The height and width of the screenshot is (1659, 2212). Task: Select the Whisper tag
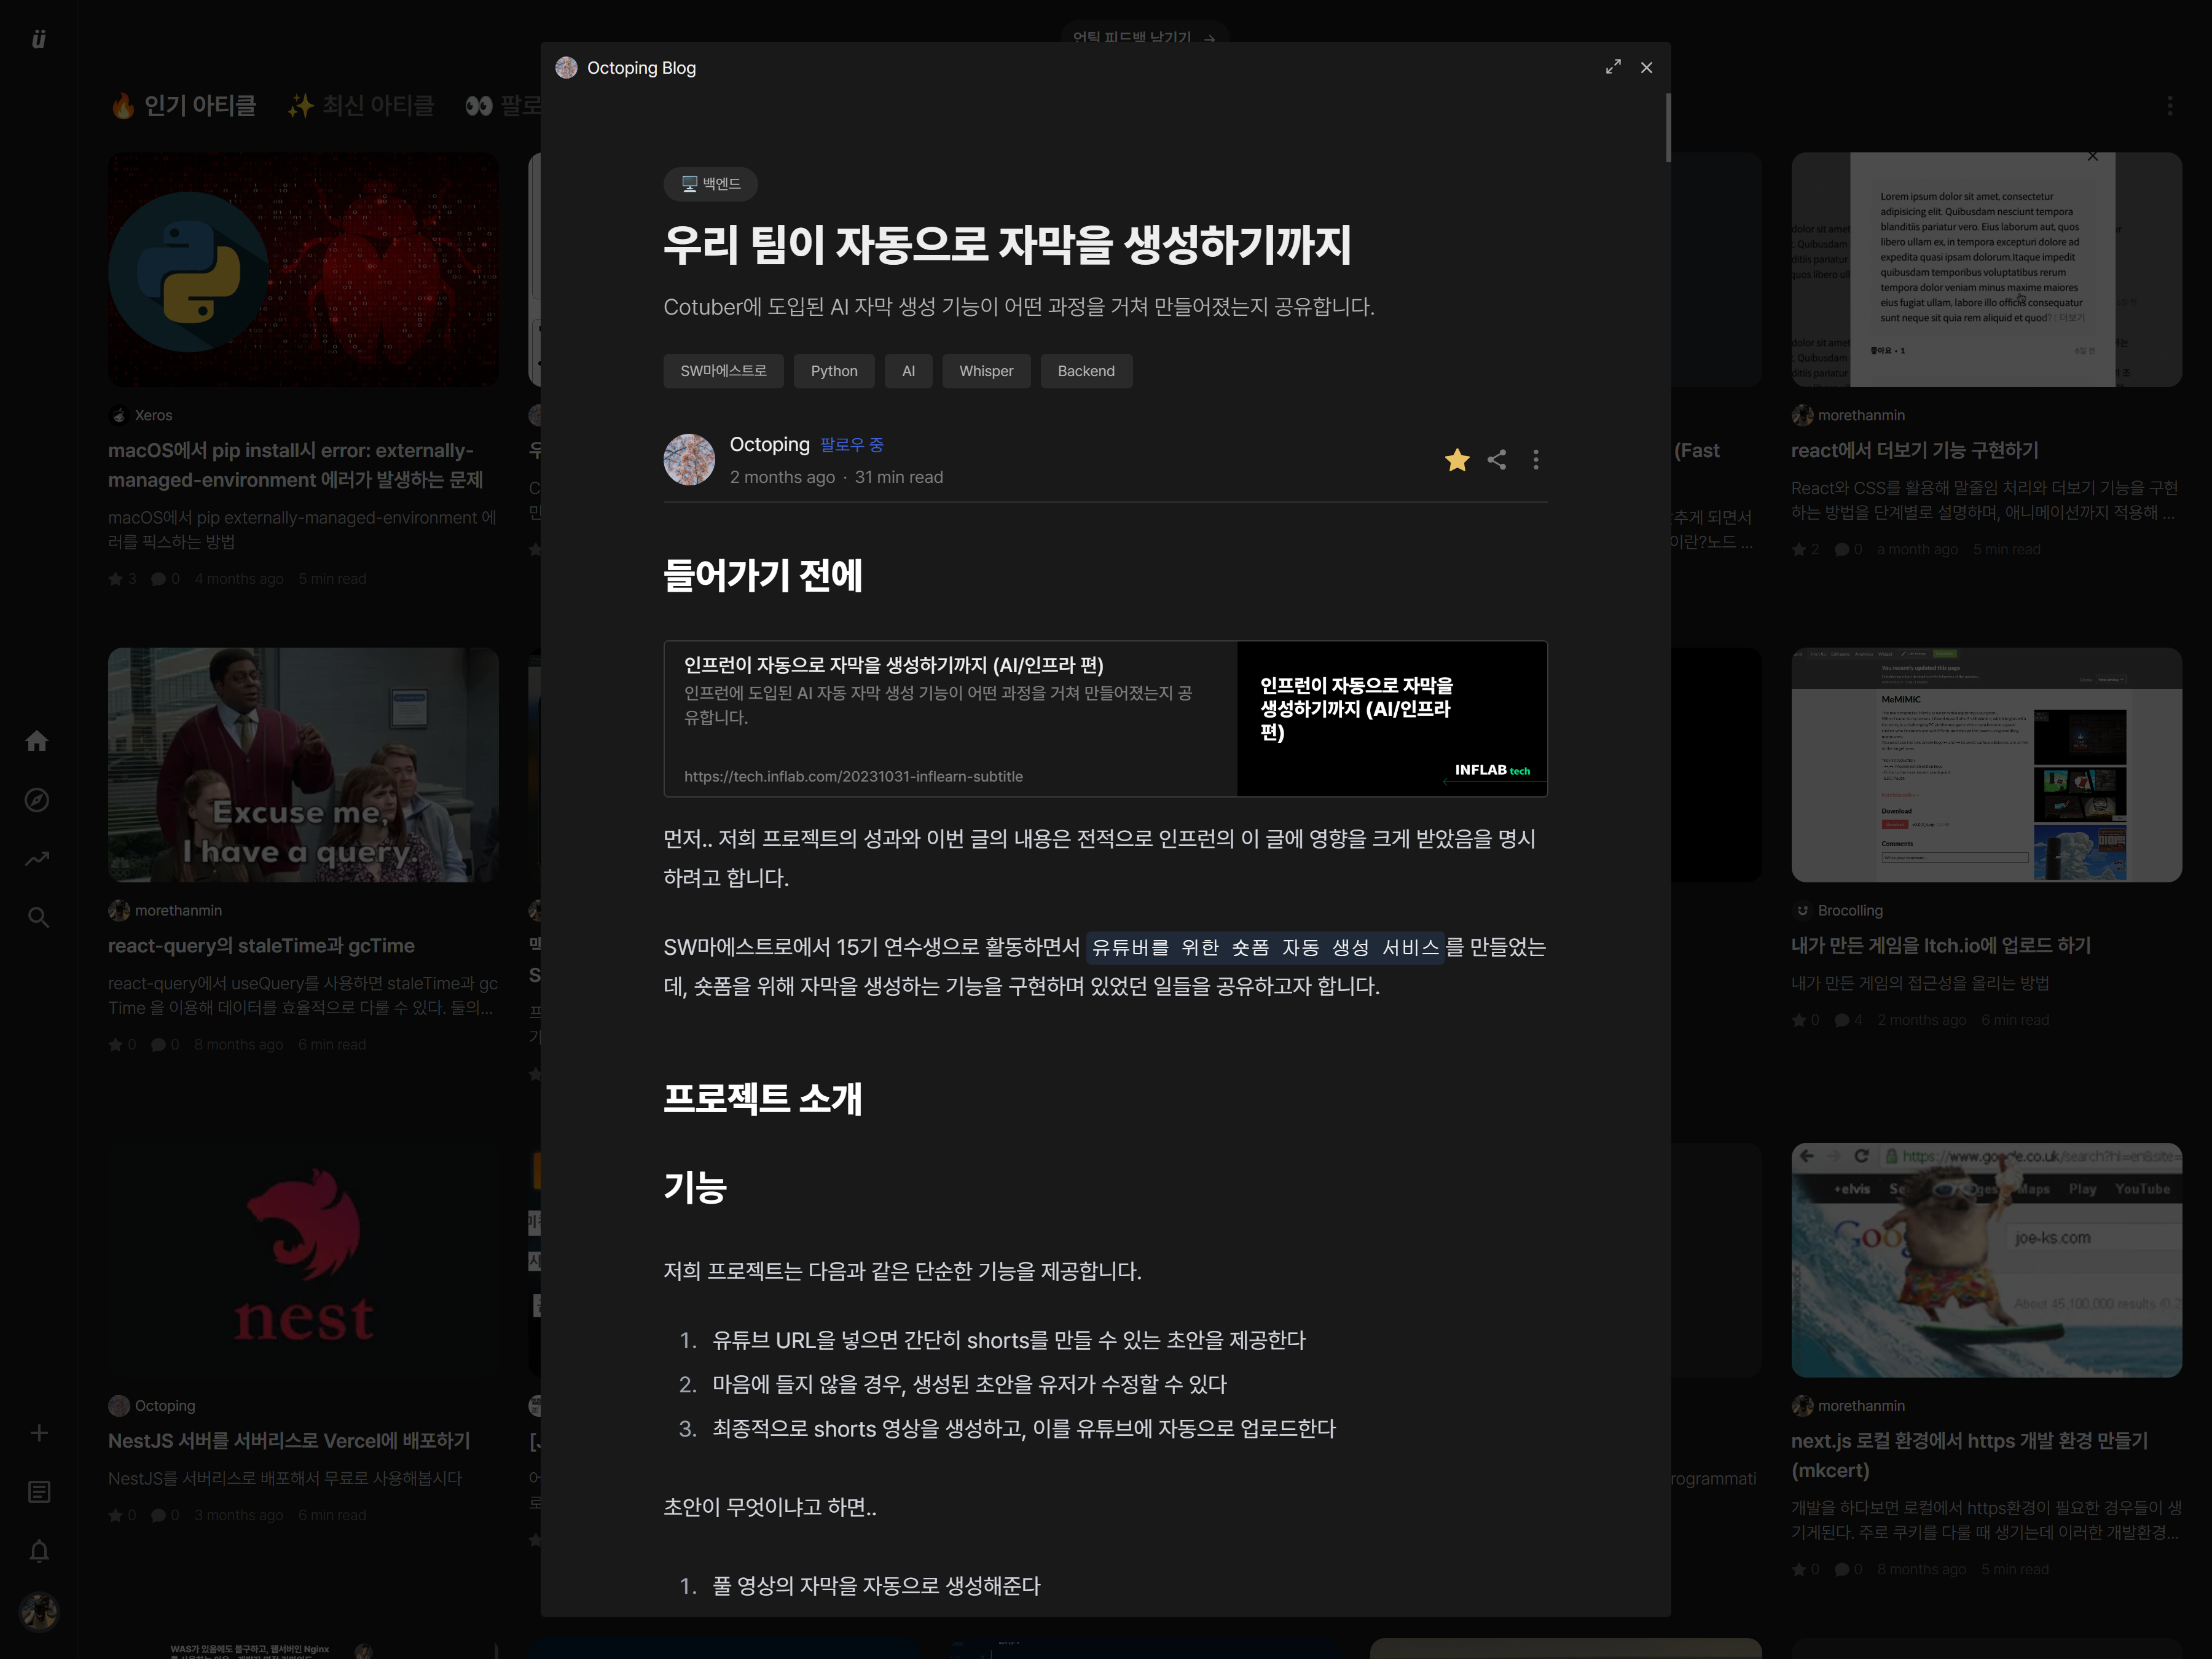tap(986, 371)
